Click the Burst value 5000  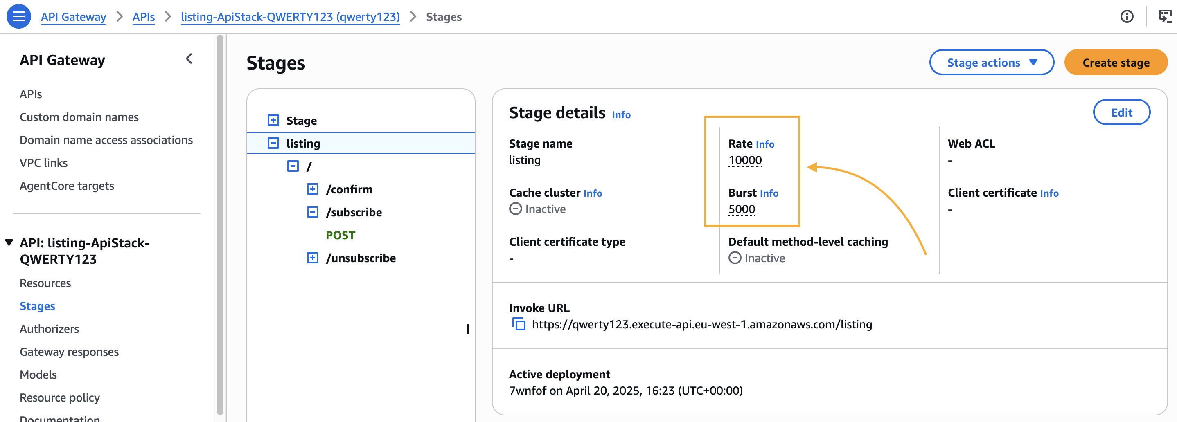point(742,209)
